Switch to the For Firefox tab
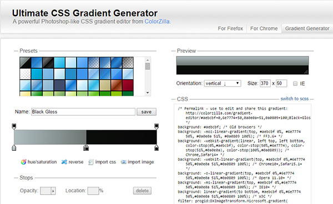Viewport: 333px width, 204px height. tap(230, 28)
